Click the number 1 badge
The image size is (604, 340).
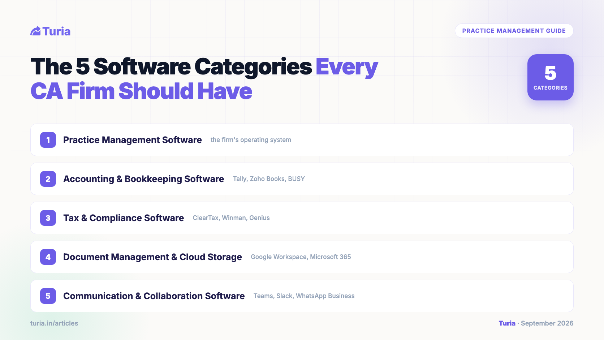[x=48, y=140]
